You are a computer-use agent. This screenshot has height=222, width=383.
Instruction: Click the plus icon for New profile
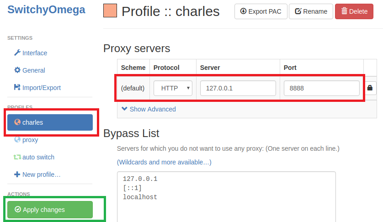coord(17,174)
